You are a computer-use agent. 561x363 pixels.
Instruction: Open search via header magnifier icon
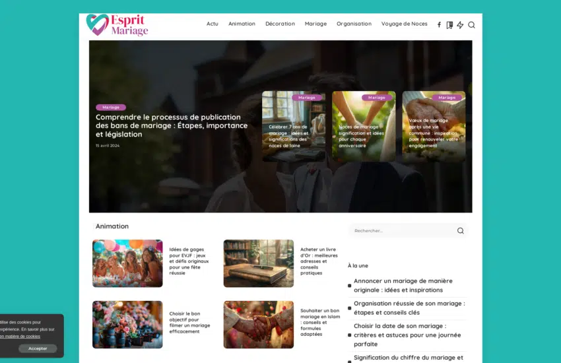[471, 25]
